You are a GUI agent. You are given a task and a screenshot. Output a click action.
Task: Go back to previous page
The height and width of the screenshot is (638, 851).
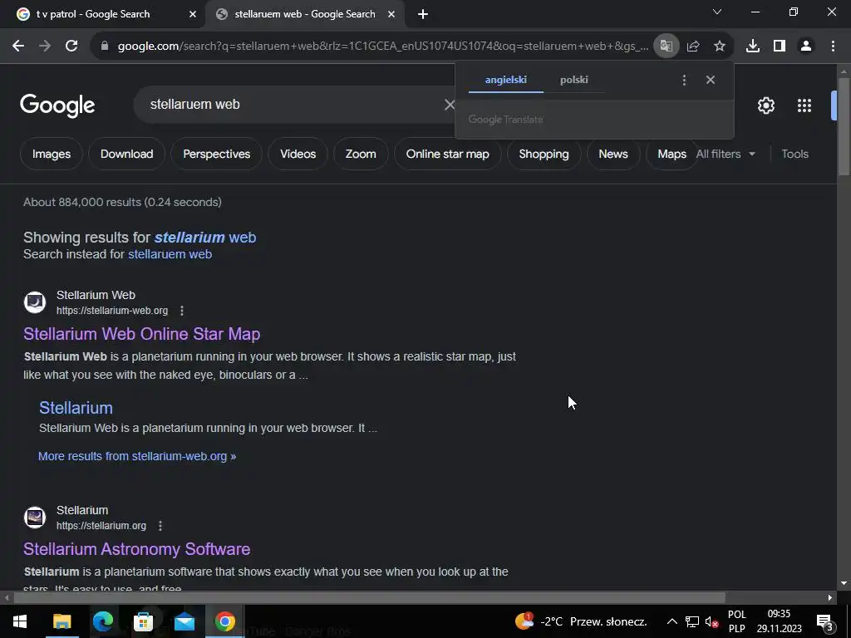coord(18,47)
